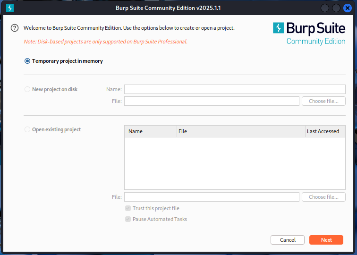This screenshot has width=357, height=255.
Task: Sort the table by Last Accessed column
Action: click(325, 131)
